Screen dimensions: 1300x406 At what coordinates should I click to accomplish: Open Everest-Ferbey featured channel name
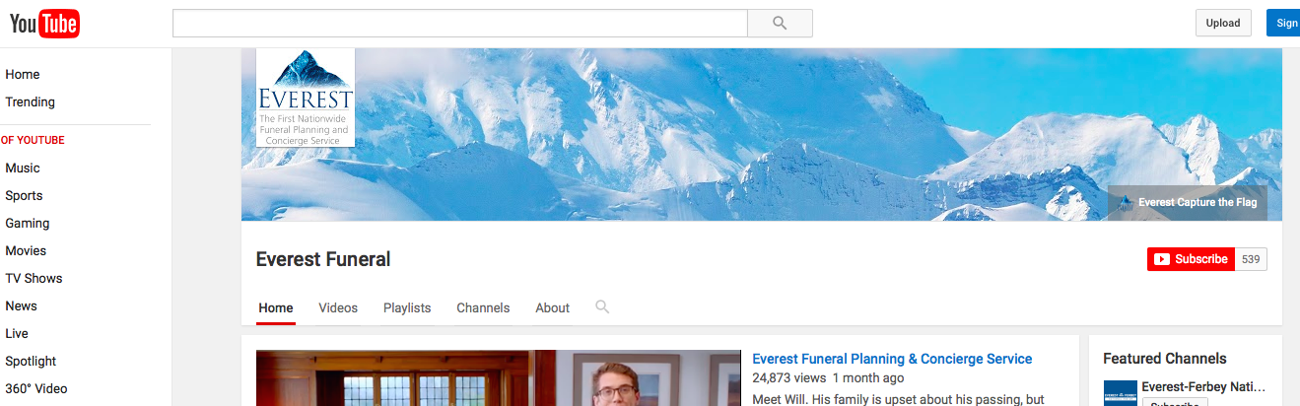tap(1203, 386)
